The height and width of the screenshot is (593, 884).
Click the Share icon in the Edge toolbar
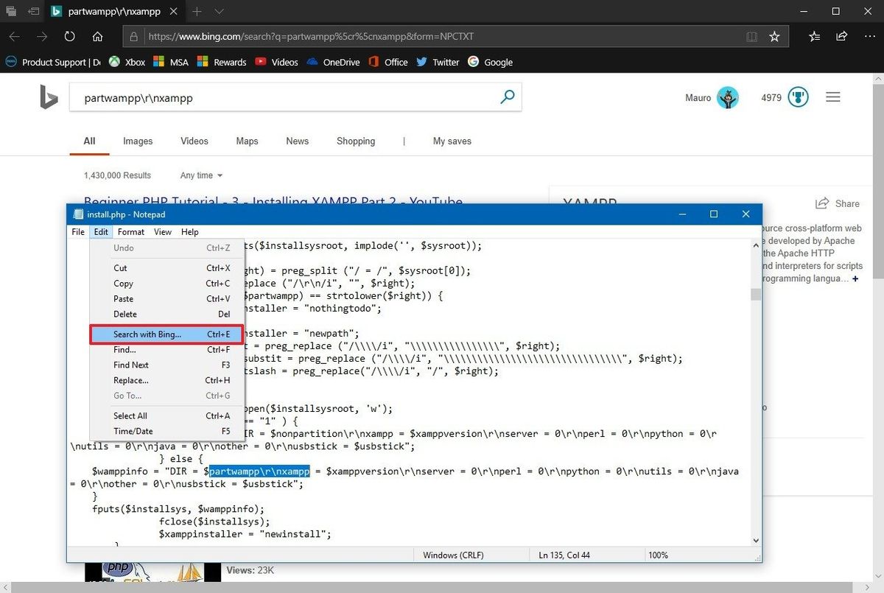click(841, 35)
